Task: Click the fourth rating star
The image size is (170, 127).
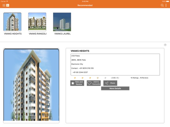Action: tap(98, 78)
